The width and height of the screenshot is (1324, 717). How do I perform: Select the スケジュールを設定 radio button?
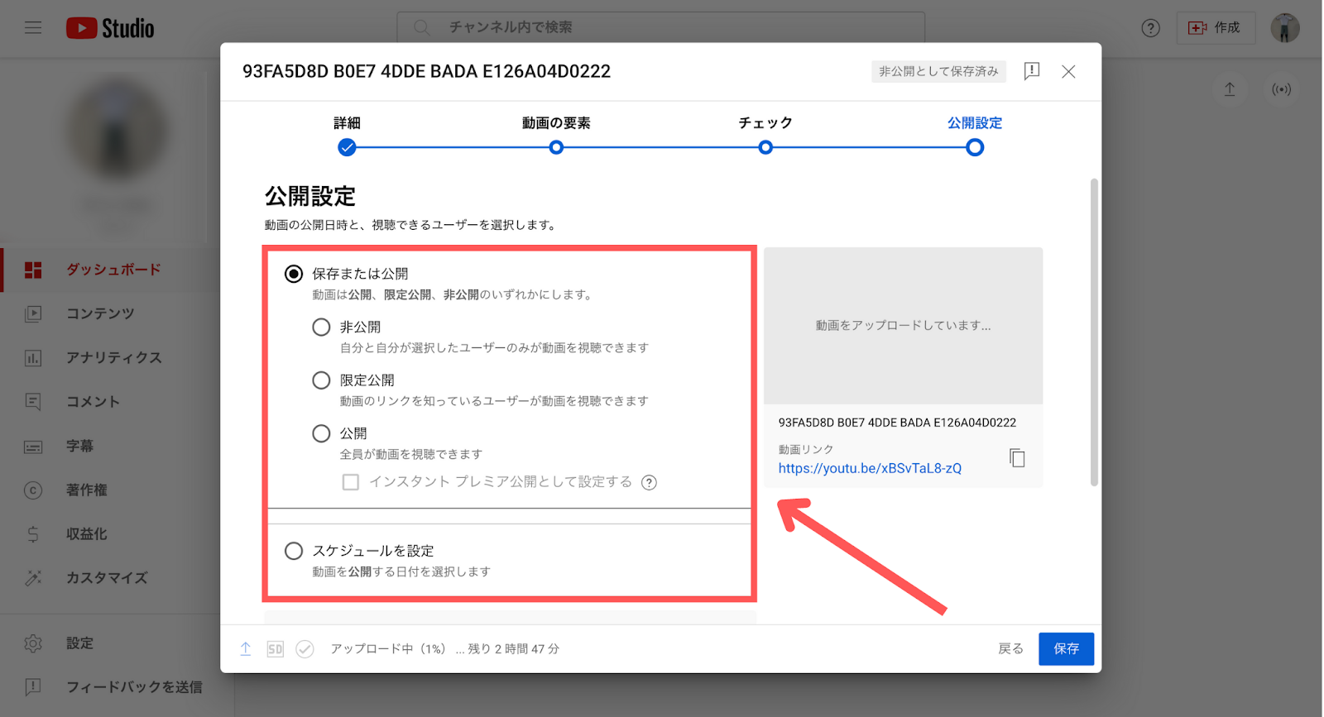(294, 551)
